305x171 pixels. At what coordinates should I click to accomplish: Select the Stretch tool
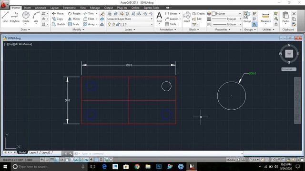[x=58, y=24]
